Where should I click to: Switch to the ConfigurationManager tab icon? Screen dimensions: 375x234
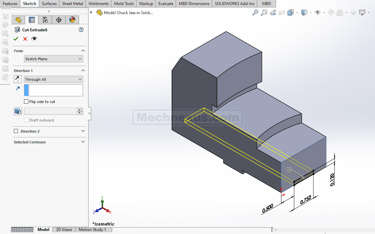point(45,20)
